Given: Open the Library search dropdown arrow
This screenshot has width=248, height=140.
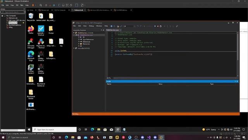Looking at the screenshot, I should [24, 12].
